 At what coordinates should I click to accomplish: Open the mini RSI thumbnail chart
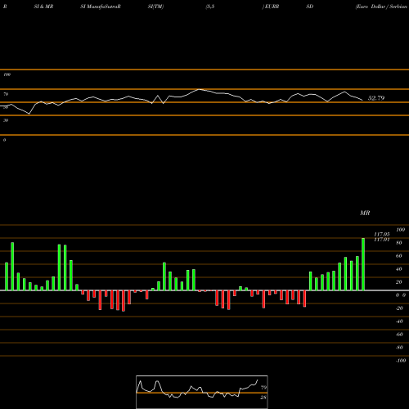tap(202, 392)
